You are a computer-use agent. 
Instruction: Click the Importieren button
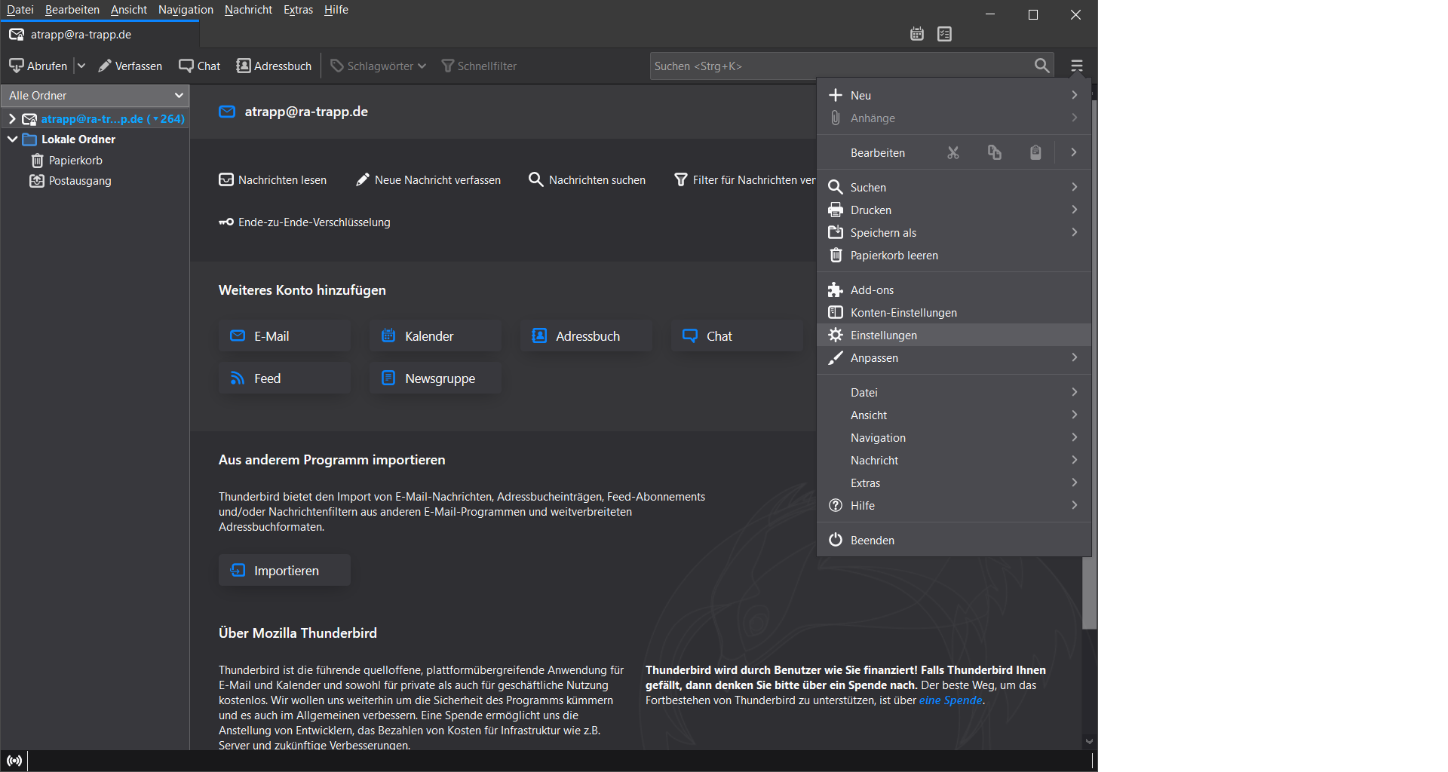click(284, 570)
